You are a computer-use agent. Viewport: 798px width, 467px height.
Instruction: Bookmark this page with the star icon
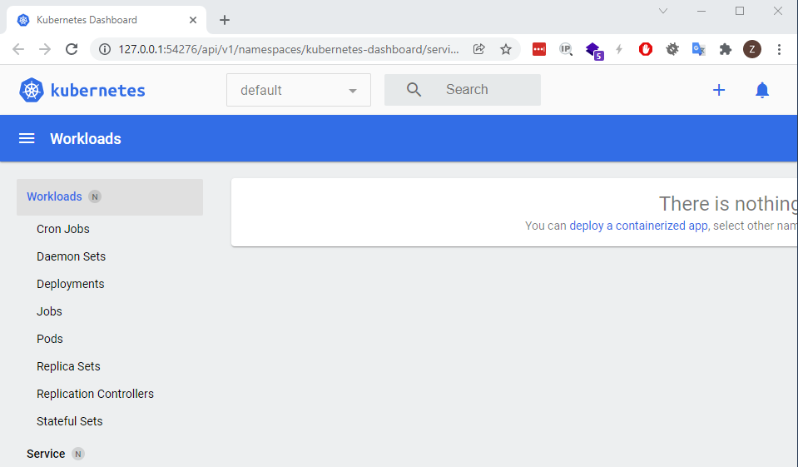point(505,49)
